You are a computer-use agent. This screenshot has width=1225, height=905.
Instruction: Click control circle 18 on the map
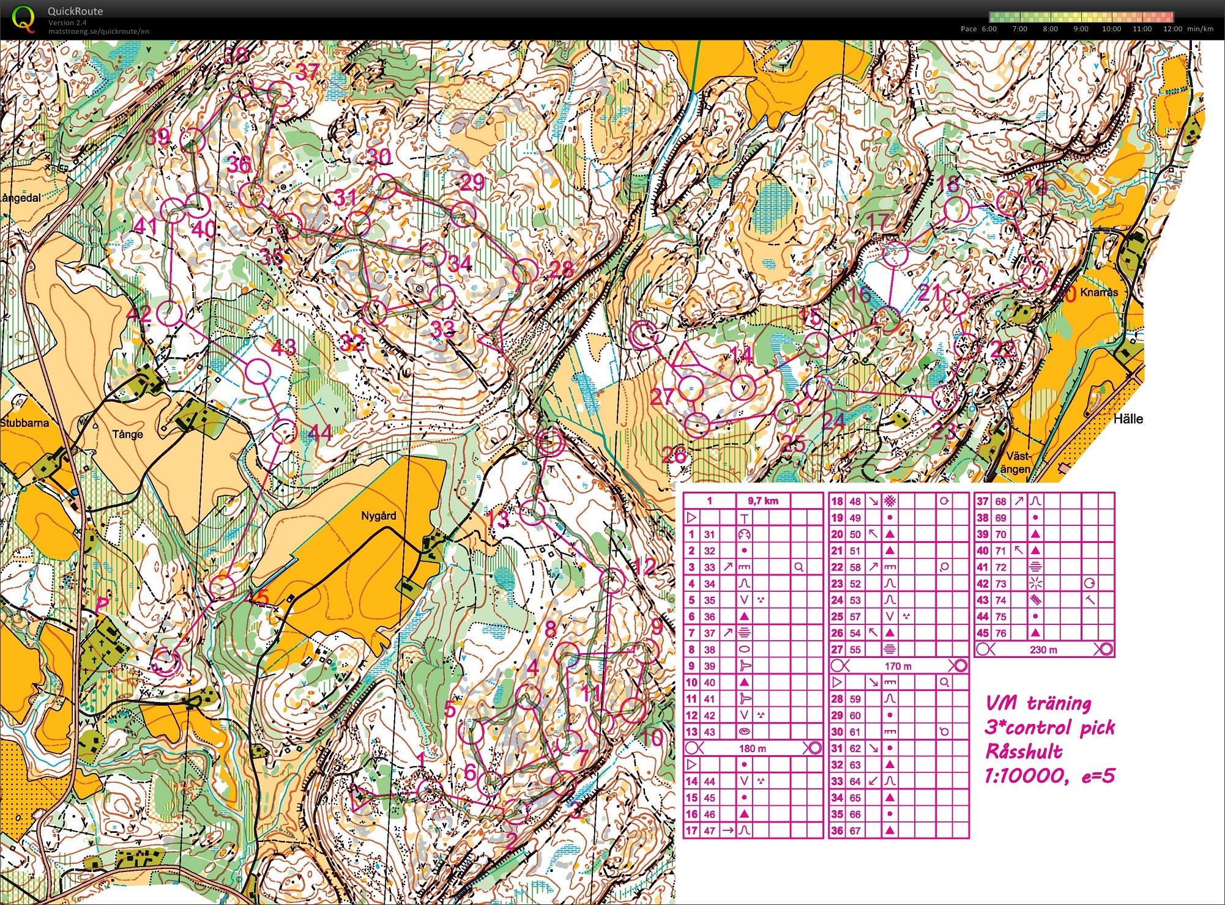coord(956,210)
